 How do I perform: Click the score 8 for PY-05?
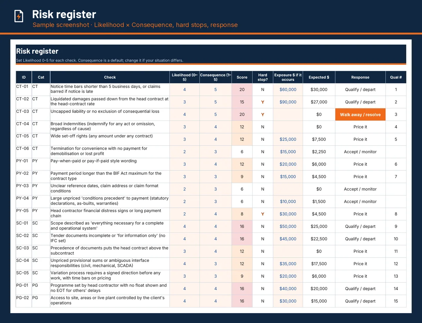(x=242, y=214)
